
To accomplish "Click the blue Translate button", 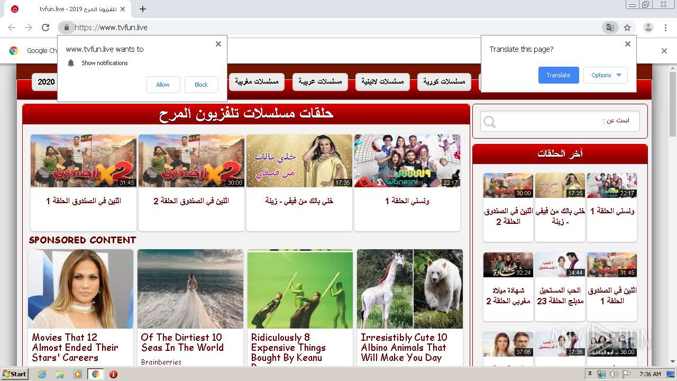I will pyautogui.click(x=559, y=75).
